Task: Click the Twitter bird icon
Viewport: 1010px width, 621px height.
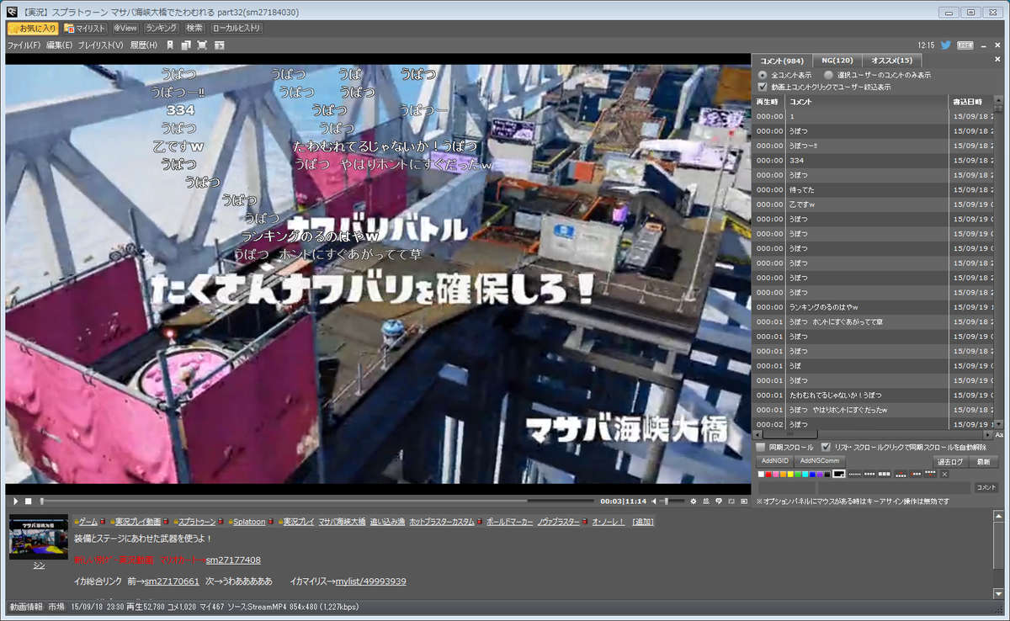Action: tap(946, 45)
